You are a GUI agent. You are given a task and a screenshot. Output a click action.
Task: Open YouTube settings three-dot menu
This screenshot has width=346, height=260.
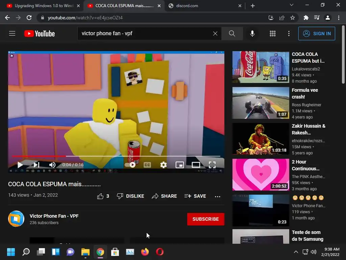click(289, 34)
